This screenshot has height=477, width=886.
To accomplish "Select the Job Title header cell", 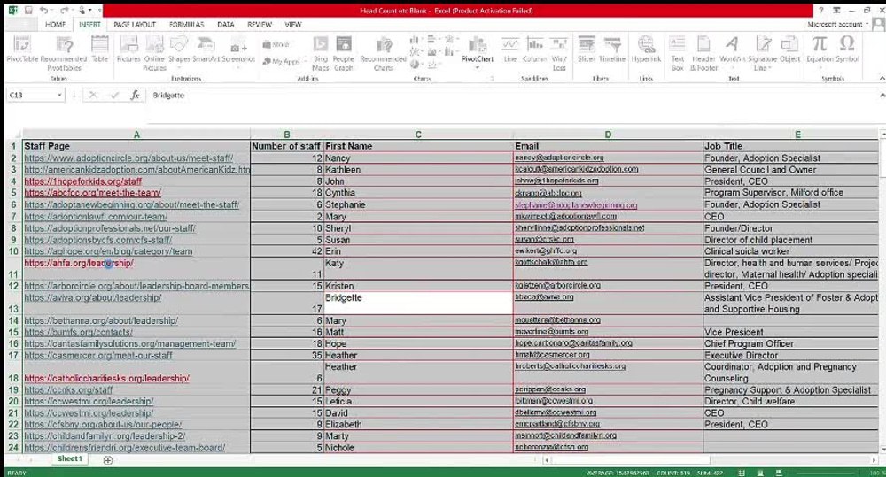I will point(791,146).
